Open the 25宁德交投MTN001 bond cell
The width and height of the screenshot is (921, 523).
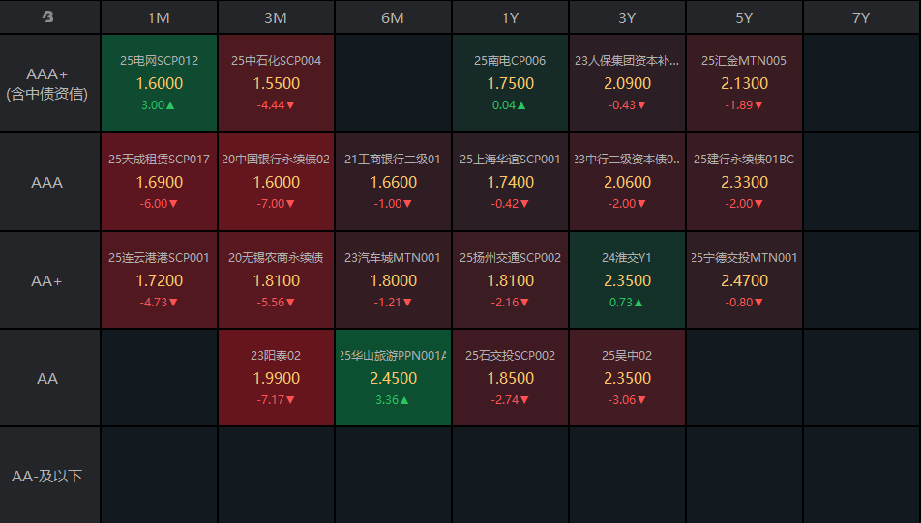coord(744,280)
